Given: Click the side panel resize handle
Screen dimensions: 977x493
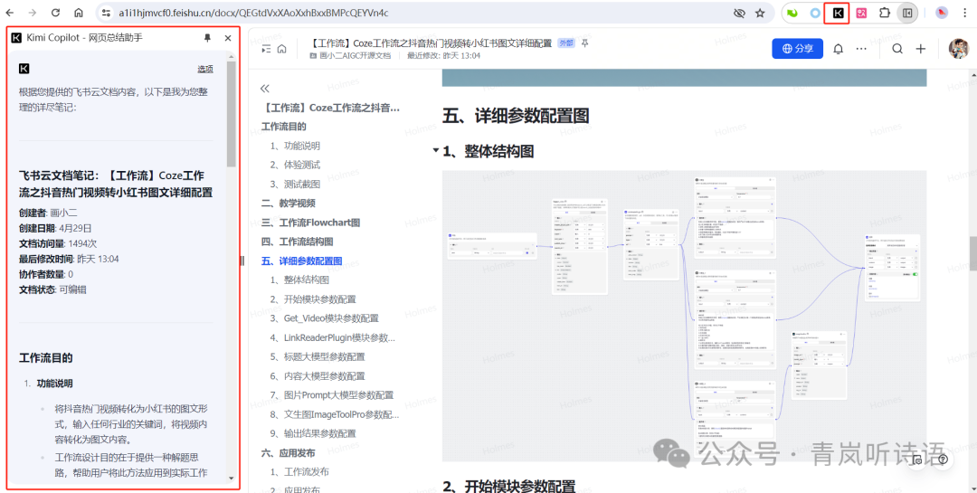Looking at the screenshot, I should [242, 261].
